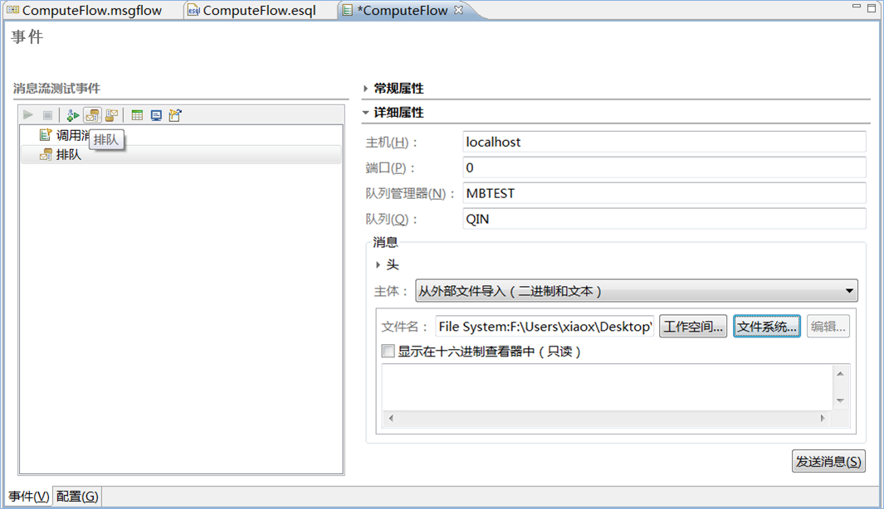Click the stop square toolbar icon
Viewport: 884px width, 509px height.
click(47, 115)
